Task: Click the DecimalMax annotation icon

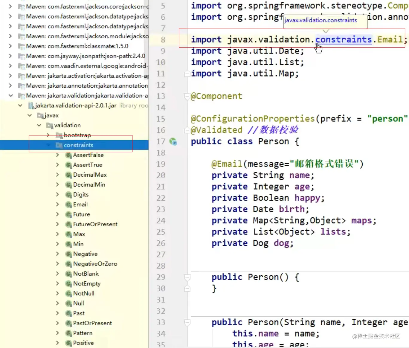Action: click(x=69, y=175)
